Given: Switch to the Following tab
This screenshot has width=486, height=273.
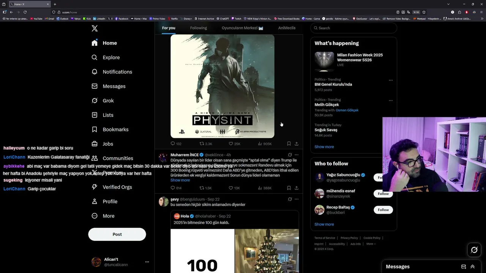Looking at the screenshot, I should click(x=199, y=28).
